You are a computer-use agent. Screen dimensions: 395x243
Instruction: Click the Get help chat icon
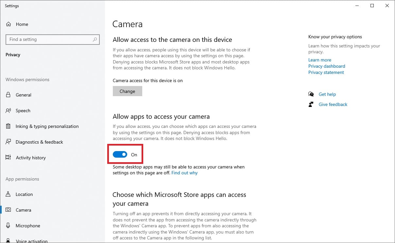pyautogui.click(x=311, y=94)
